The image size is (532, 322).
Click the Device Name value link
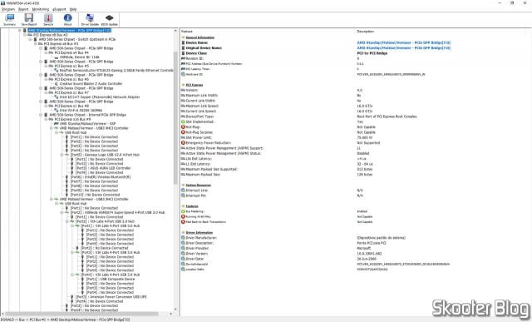point(404,42)
